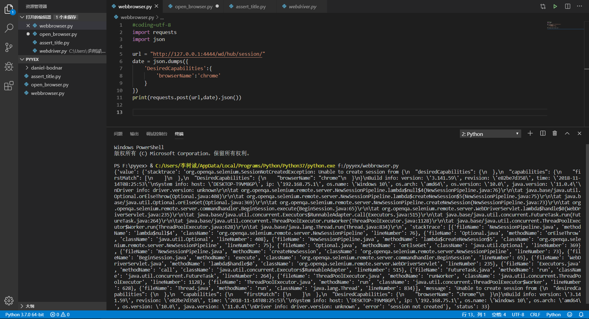
Task: Open the Extensions view icon
Action: (x=9, y=86)
